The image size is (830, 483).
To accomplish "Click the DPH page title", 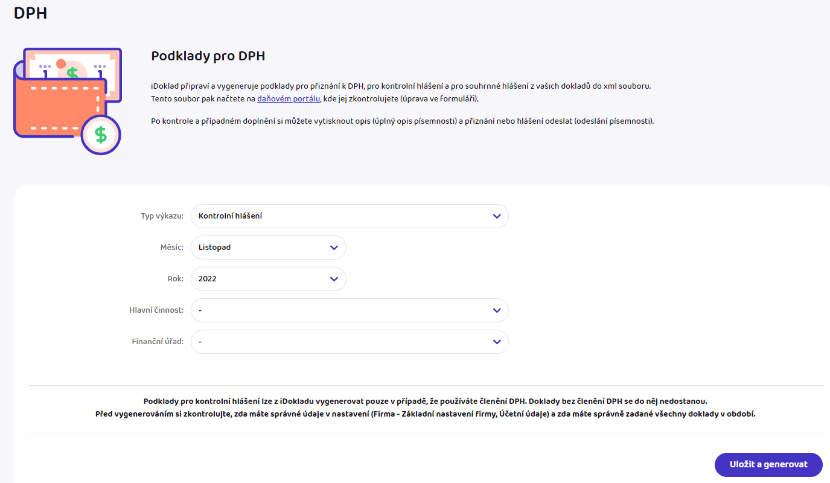I will pos(30,13).
